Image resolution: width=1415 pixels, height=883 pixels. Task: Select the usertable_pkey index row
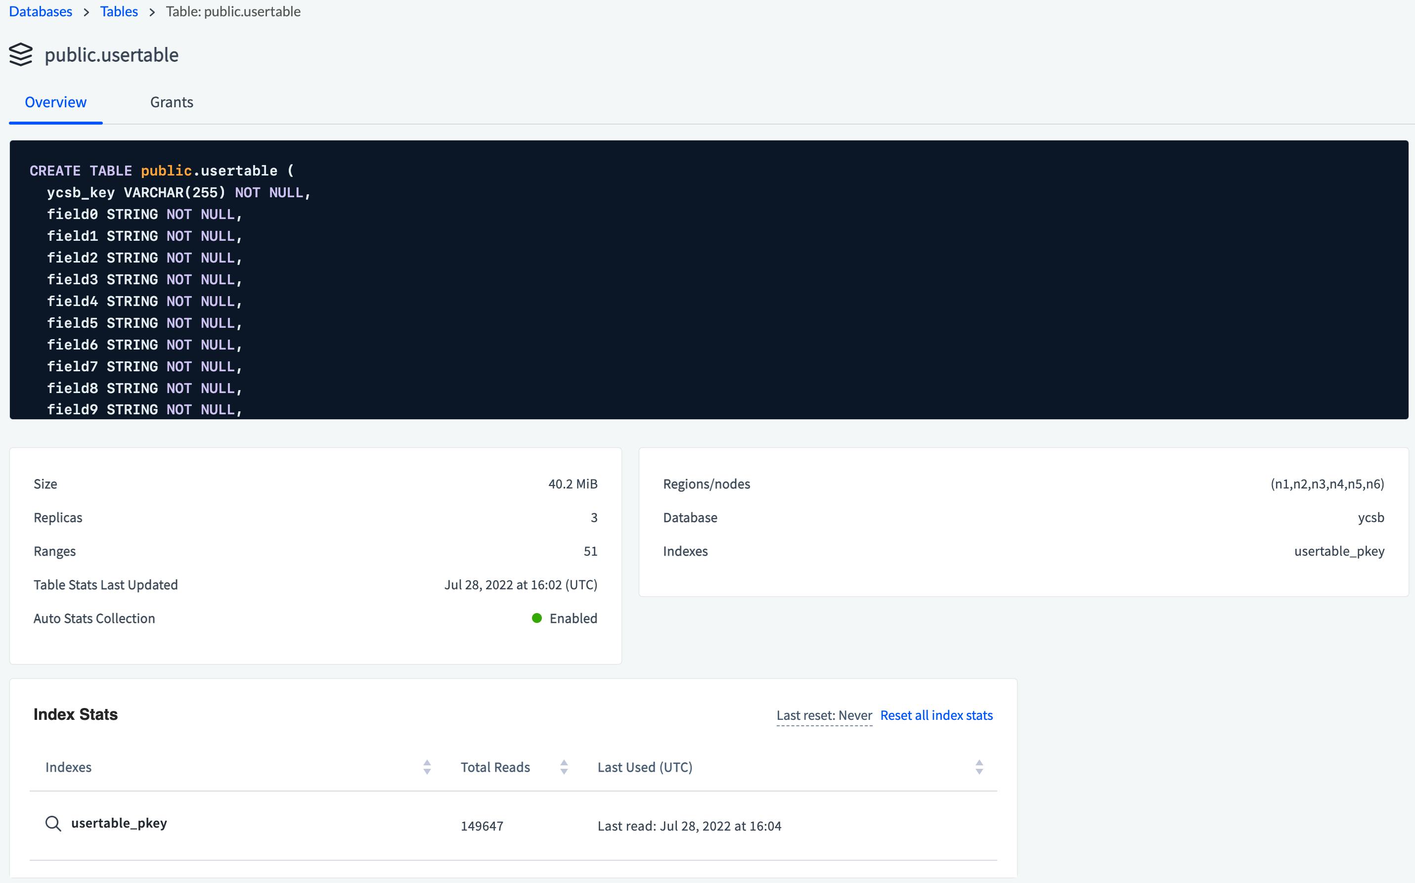pyautogui.click(x=119, y=824)
